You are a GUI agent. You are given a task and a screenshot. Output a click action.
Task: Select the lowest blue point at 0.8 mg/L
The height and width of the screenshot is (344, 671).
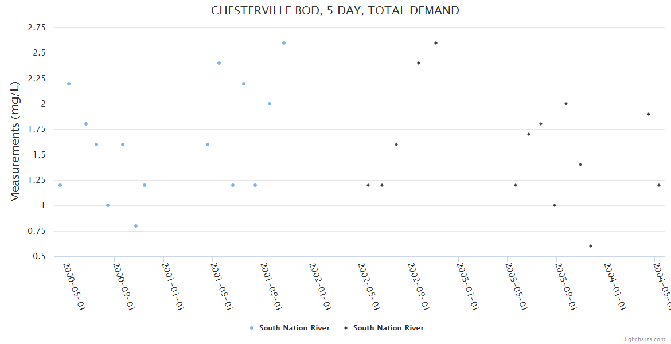pos(136,226)
